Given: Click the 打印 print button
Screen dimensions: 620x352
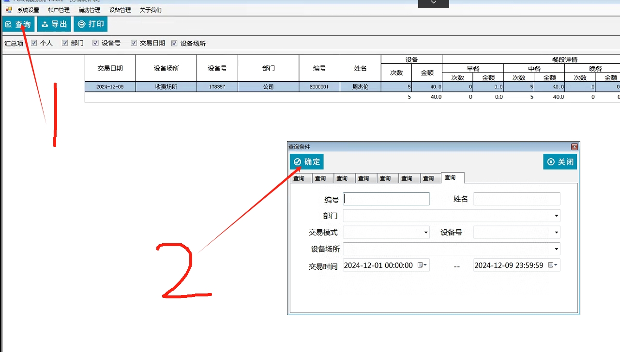Looking at the screenshot, I should tap(91, 24).
